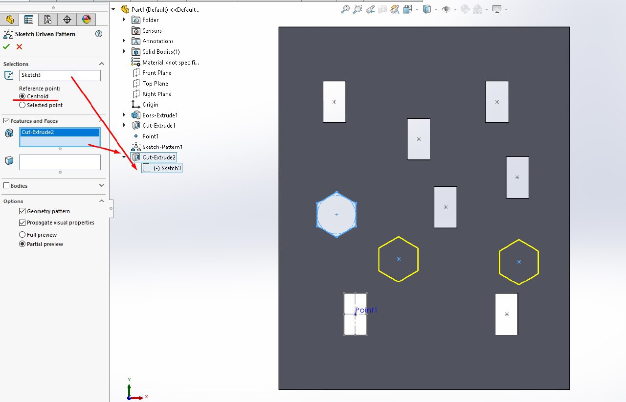Select Top Plane in the tree

pos(155,84)
